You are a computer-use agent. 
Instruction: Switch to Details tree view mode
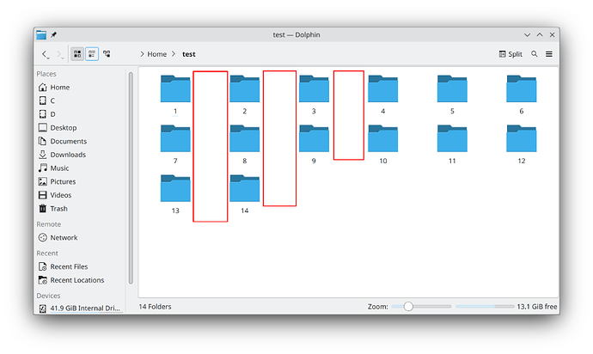[107, 54]
